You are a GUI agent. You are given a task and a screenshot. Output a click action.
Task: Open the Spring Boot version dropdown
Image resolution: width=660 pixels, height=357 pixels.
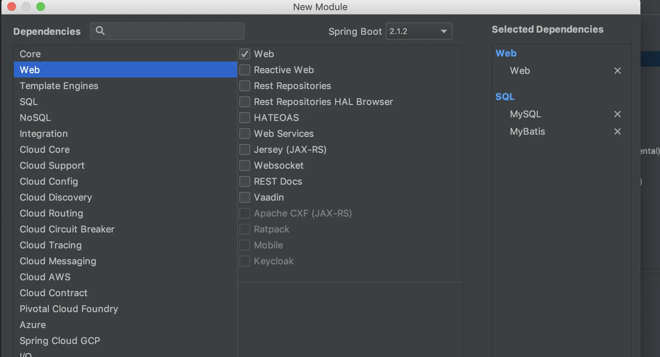click(418, 31)
